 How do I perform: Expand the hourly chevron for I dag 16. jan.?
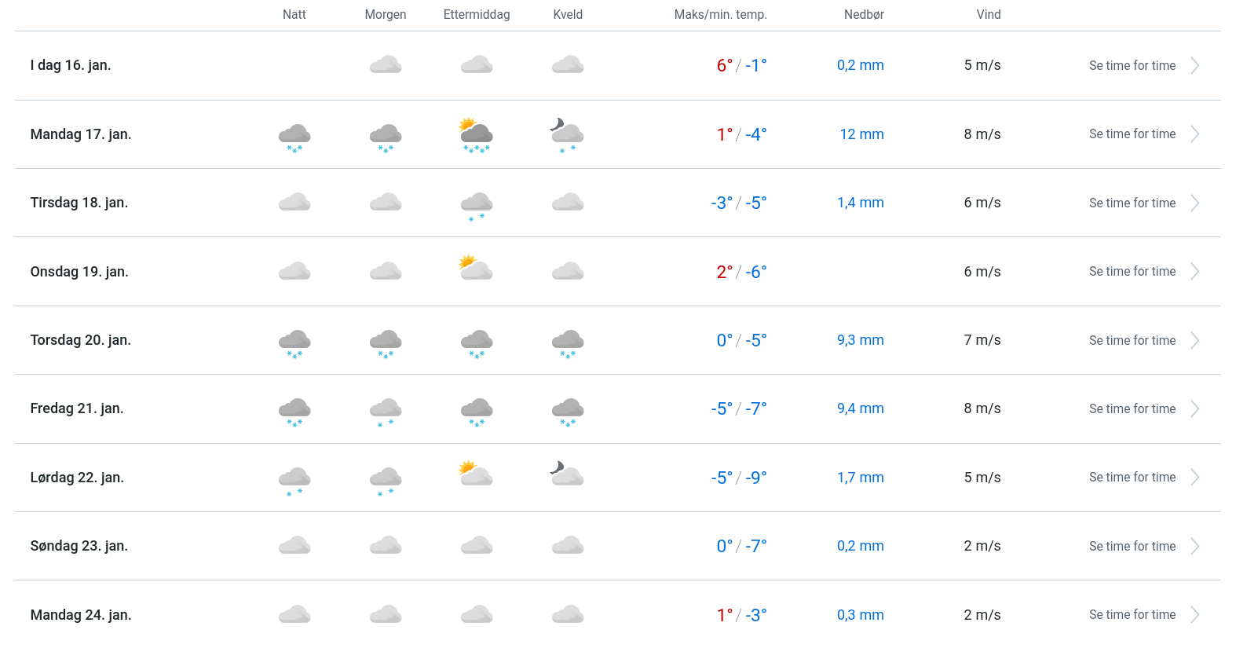1194,66
